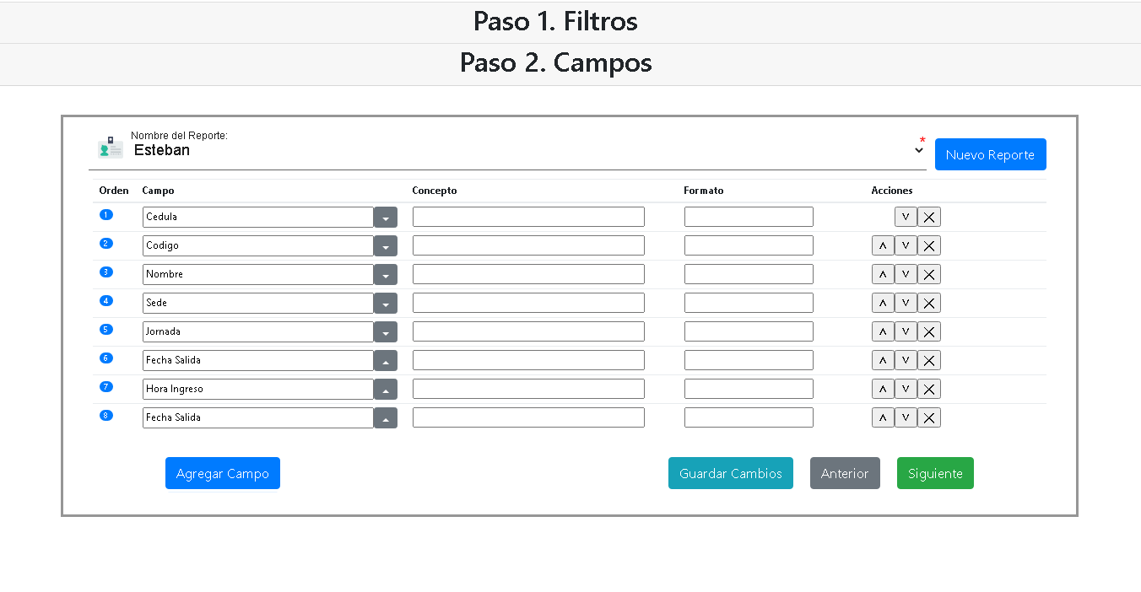
Task: Move the Nombre field down
Action: coord(906,274)
